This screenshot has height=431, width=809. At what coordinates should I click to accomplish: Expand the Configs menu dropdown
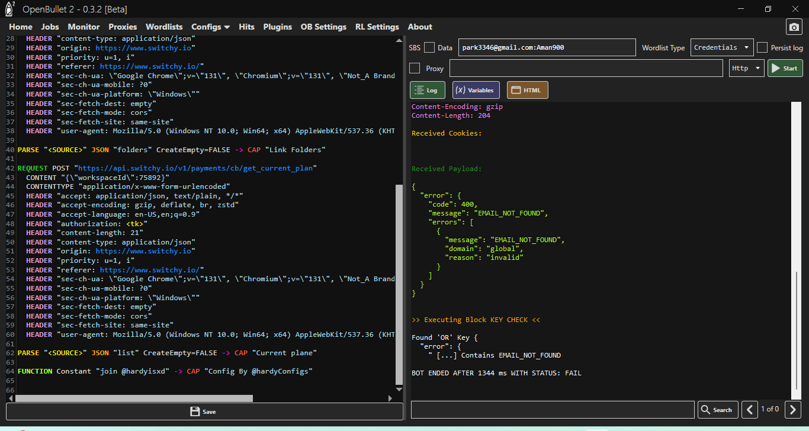[x=210, y=27]
